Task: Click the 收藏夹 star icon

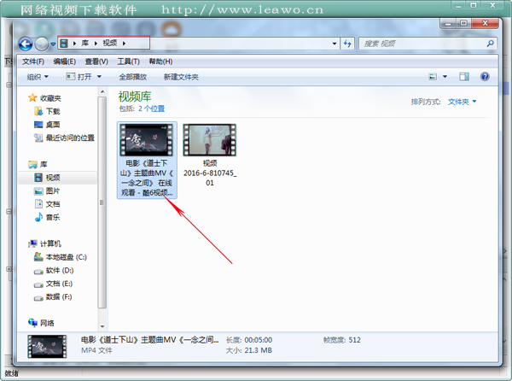Action: [32, 97]
